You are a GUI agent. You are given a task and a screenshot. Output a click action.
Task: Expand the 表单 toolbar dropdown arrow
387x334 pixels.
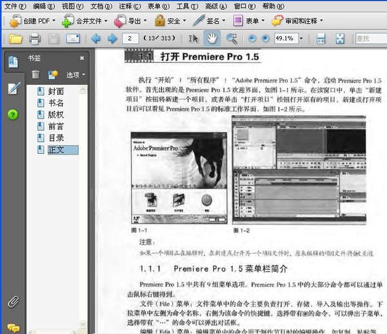pos(263,21)
